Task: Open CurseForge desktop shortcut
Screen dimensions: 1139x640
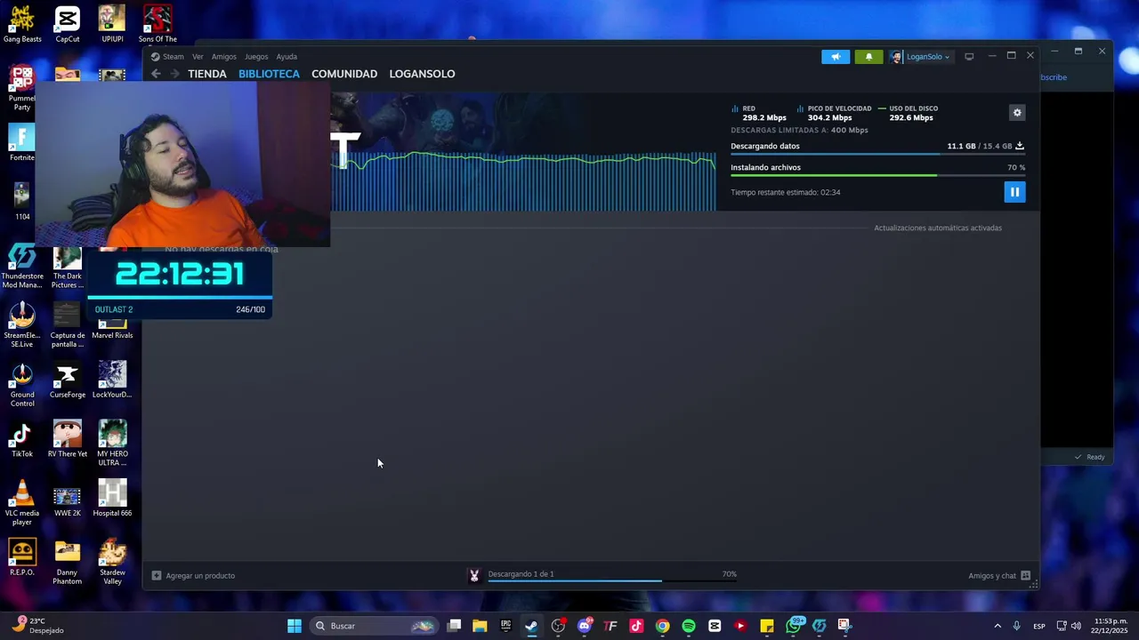Action: pos(68,380)
